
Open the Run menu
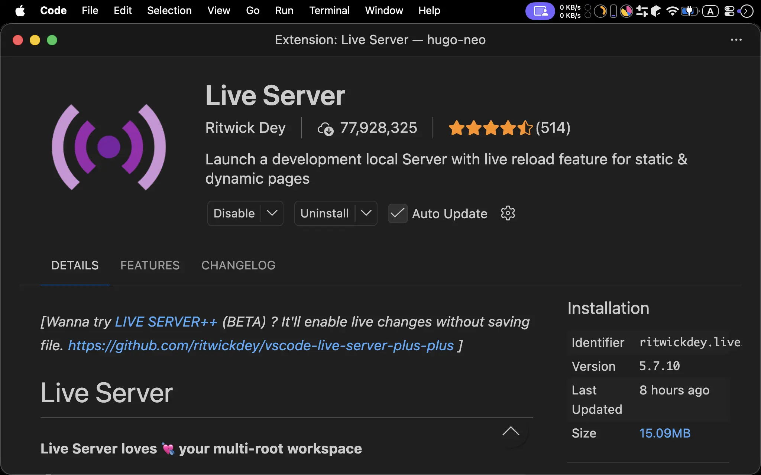point(284,11)
